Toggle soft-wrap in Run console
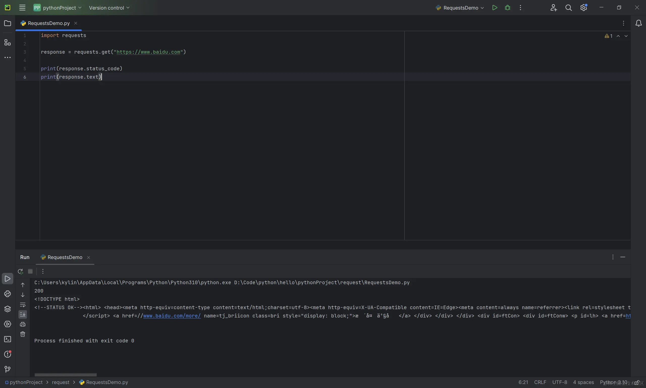This screenshot has height=388, width=646. 23,305
